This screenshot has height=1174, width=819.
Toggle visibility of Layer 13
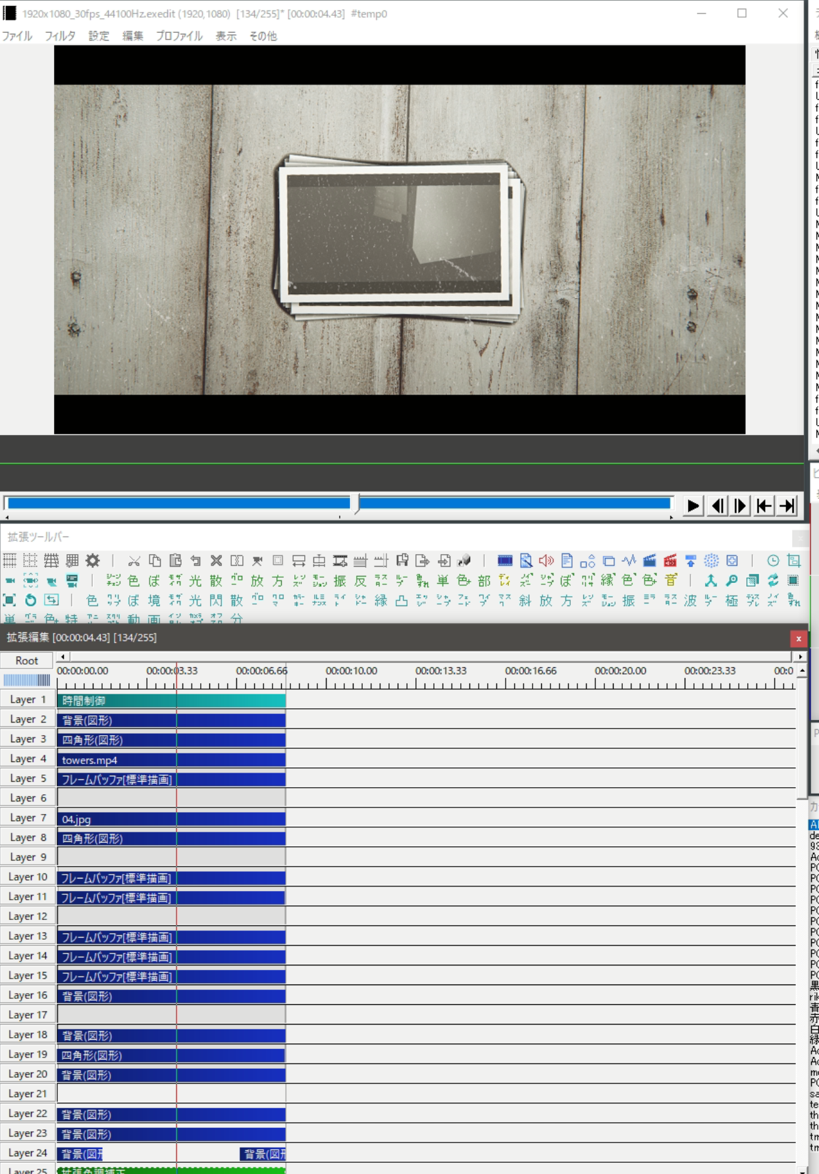point(28,936)
